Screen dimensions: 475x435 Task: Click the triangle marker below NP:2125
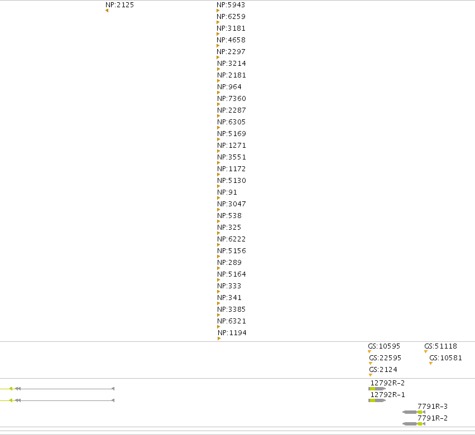coord(107,11)
